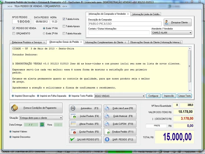Image resolution: width=205 pixels, height=154 pixels.
Task: Click the green checkmark Salvar Pedido icon
Action: [73, 139]
